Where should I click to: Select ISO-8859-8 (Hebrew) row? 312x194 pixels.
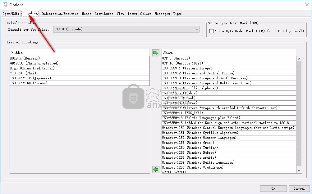229,103
